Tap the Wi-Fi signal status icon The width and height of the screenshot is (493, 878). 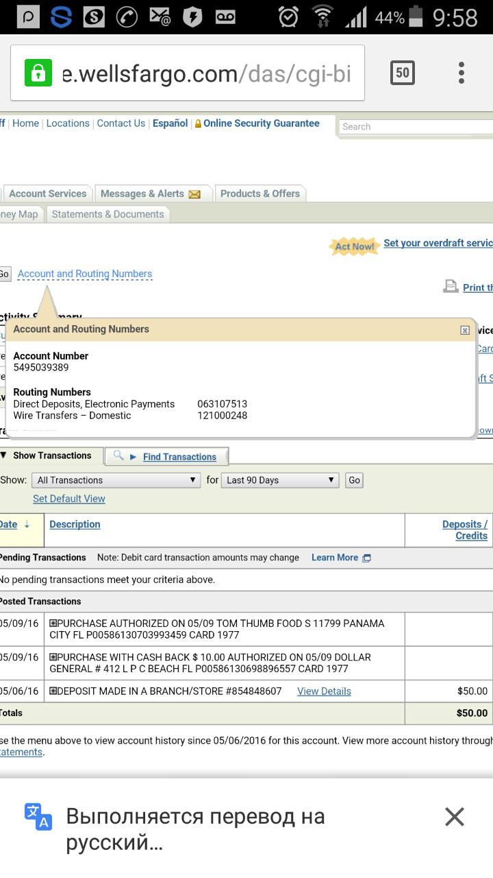pyautogui.click(x=322, y=16)
